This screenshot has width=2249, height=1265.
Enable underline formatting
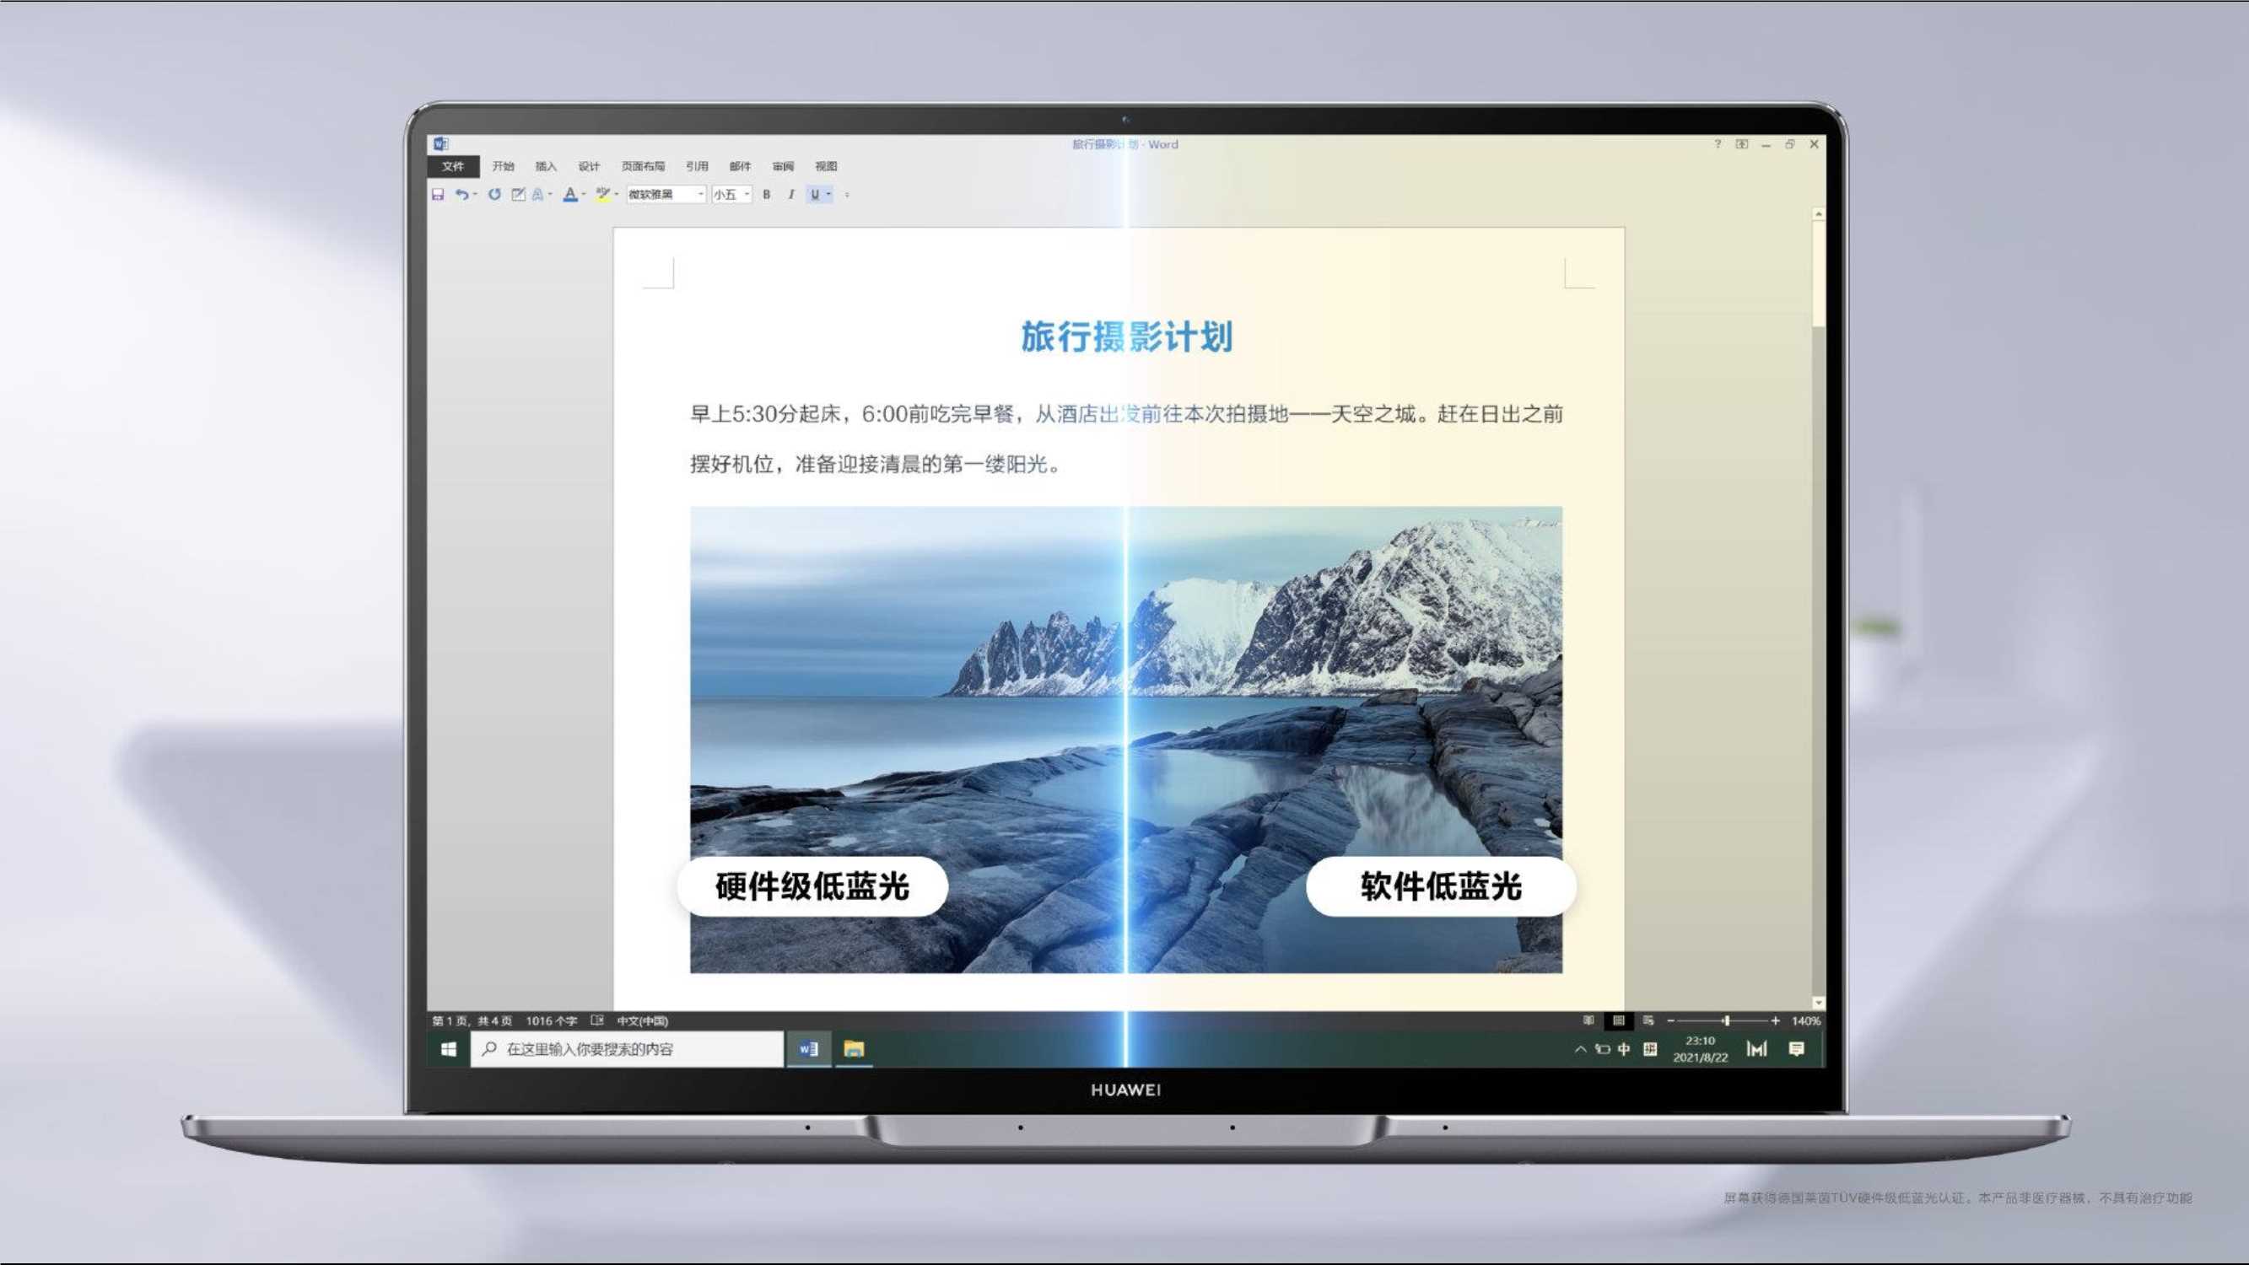click(x=815, y=194)
